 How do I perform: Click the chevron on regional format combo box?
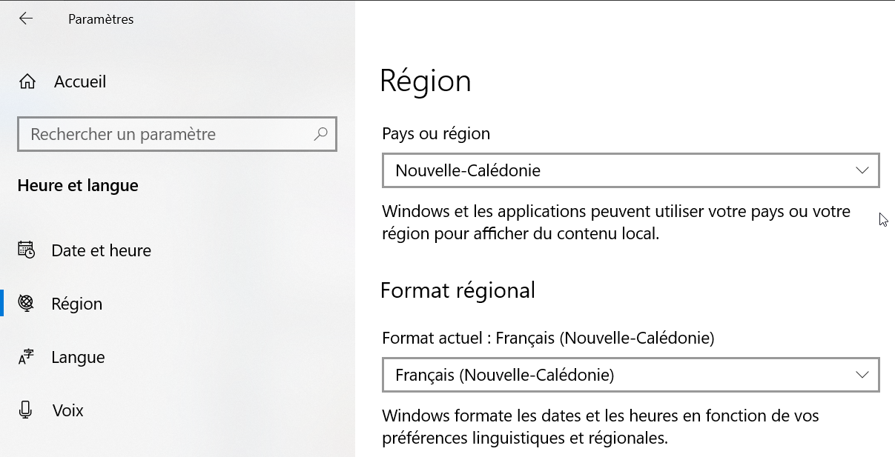pos(862,375)
